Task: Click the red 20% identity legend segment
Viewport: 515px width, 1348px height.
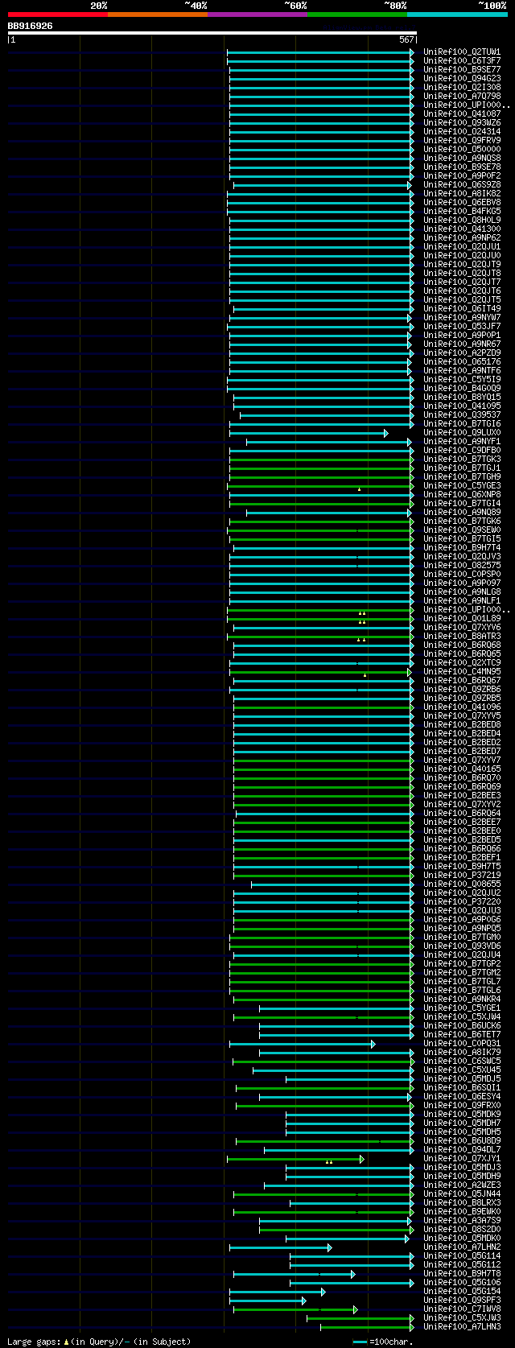Action: (57, 14)
